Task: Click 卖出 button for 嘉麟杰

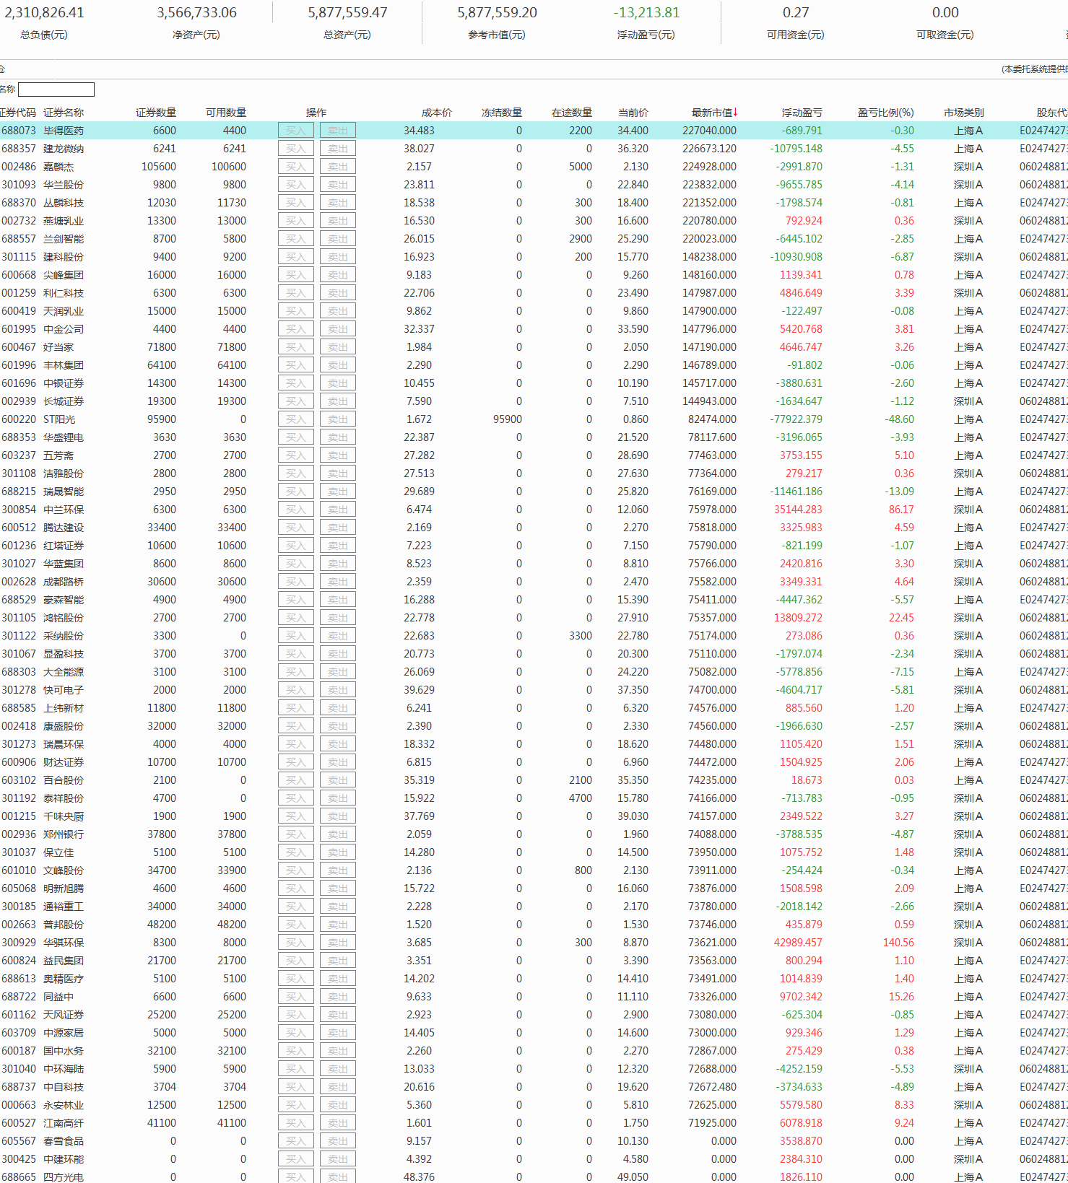Action: [x=338, y=167]
